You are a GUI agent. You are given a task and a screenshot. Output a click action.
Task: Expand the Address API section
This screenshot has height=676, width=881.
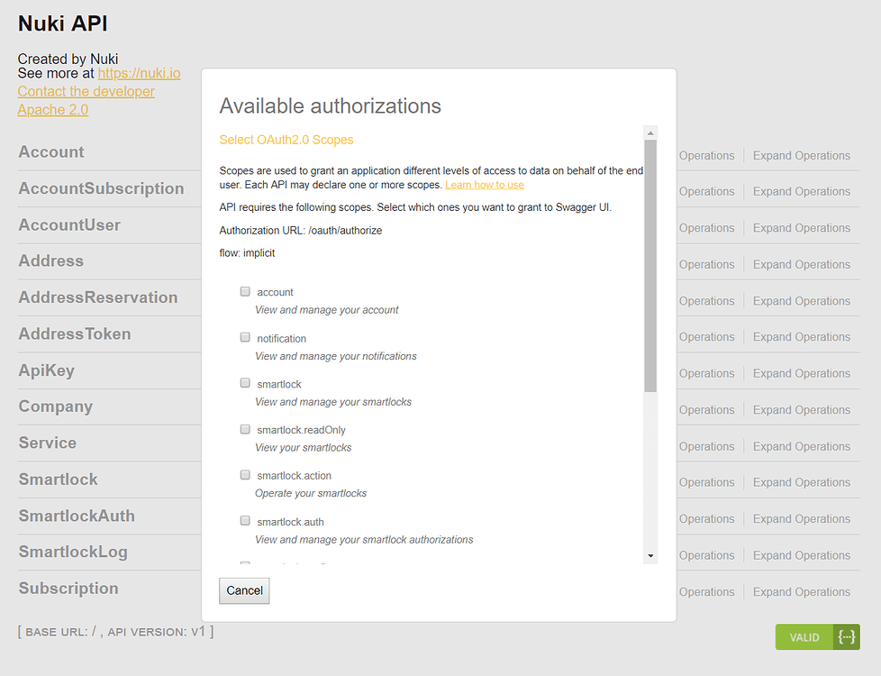51,261
